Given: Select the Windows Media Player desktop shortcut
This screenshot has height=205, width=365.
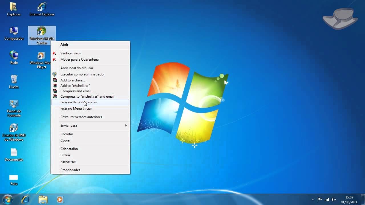Looking at the screenshot, I should pyautogui.click(x=40, y=60).
